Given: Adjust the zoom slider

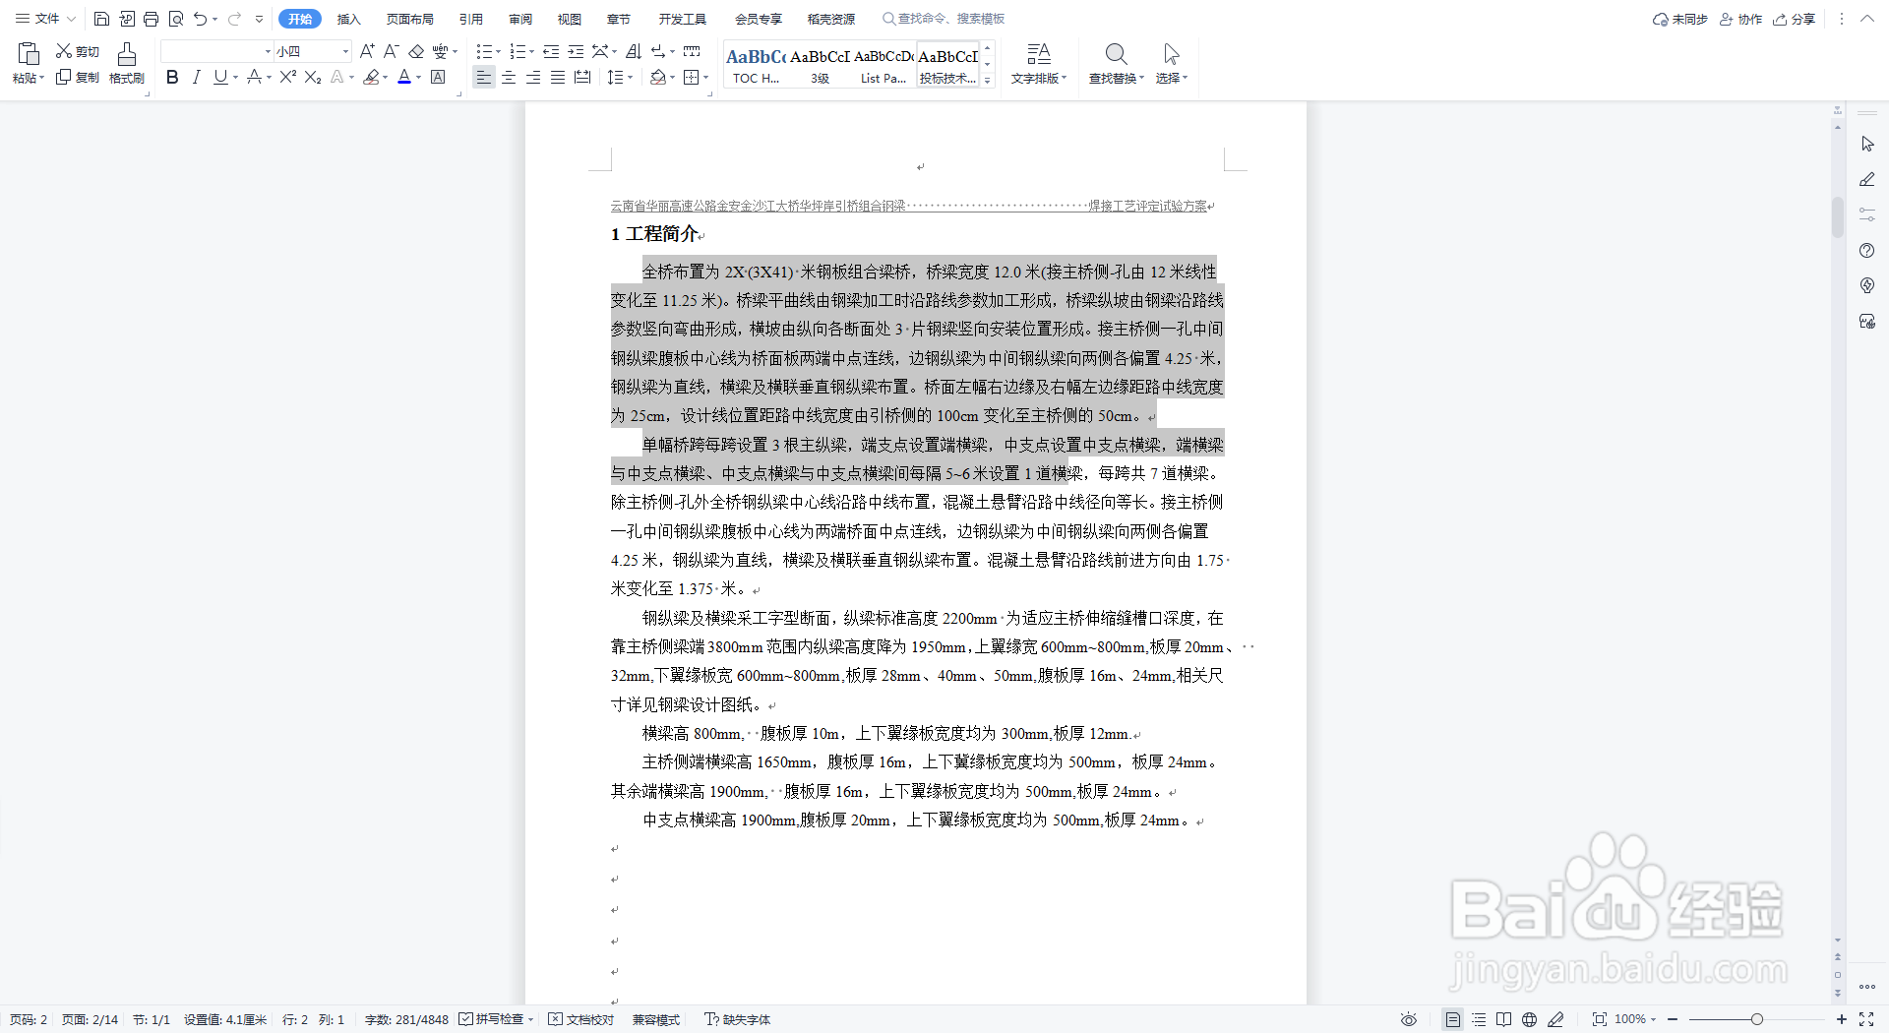Looking at the screenshot, I should (x=1755, y=1019).
